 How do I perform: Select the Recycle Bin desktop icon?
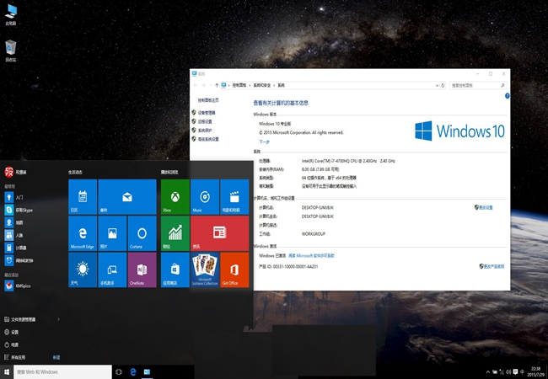click(11, 51)
